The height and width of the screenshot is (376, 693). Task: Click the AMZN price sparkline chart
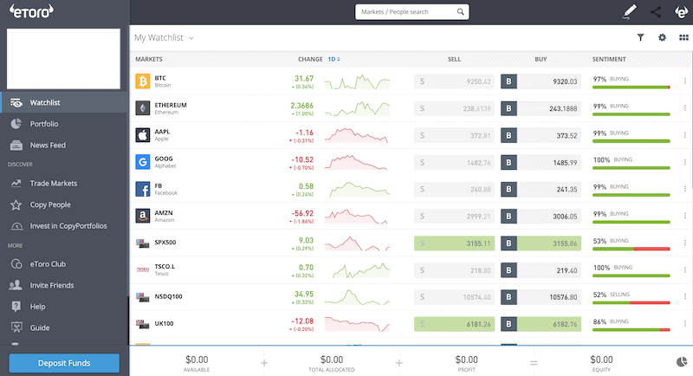[x=356, y=217]
